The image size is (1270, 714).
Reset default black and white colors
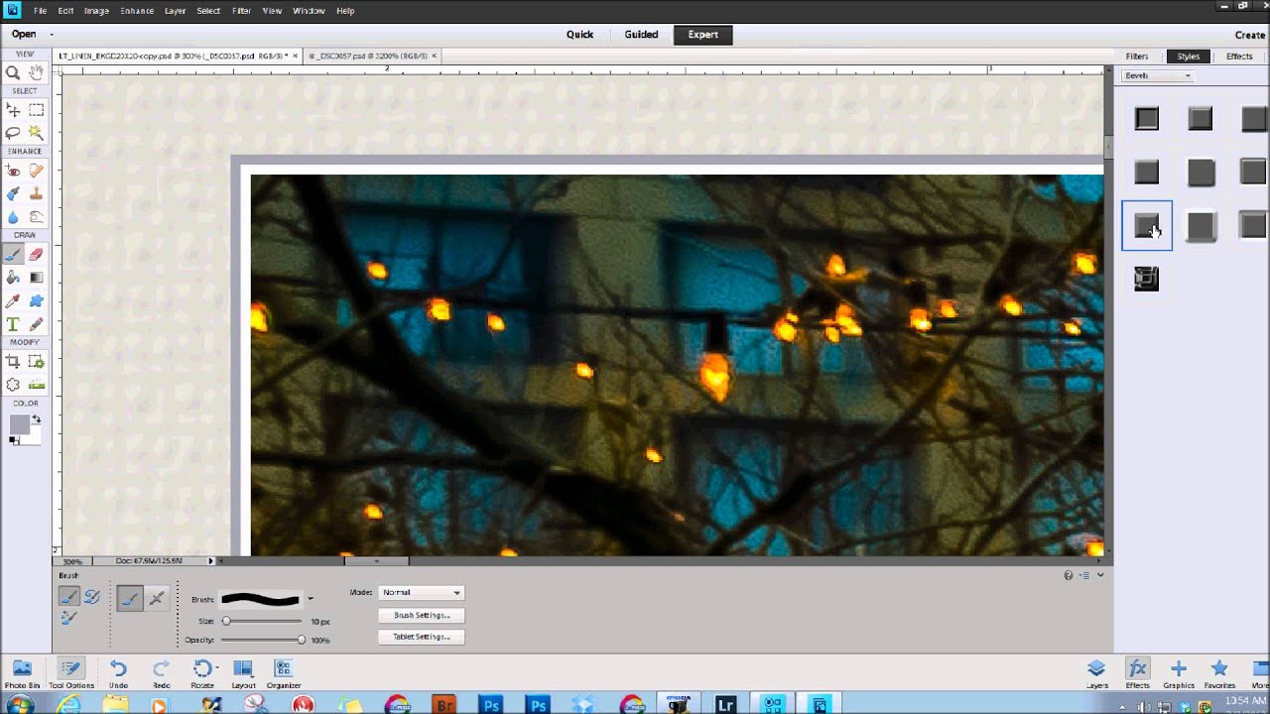click(15, 440)
